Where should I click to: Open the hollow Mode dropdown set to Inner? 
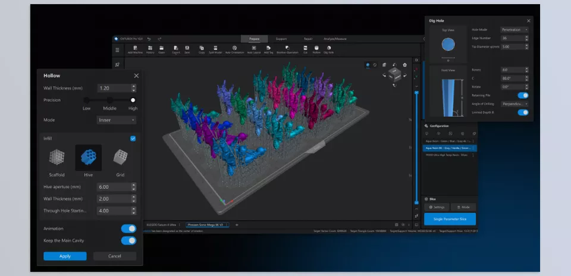coord(116,120)
